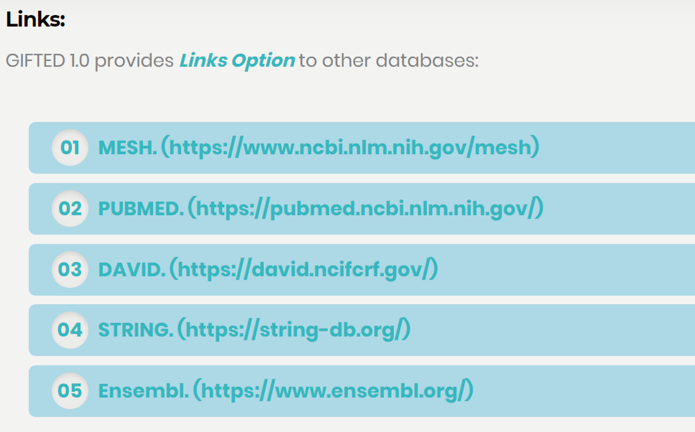Click blank area right of DAVID URL
This screenshot has width=695, height=432.
(568, 269)
